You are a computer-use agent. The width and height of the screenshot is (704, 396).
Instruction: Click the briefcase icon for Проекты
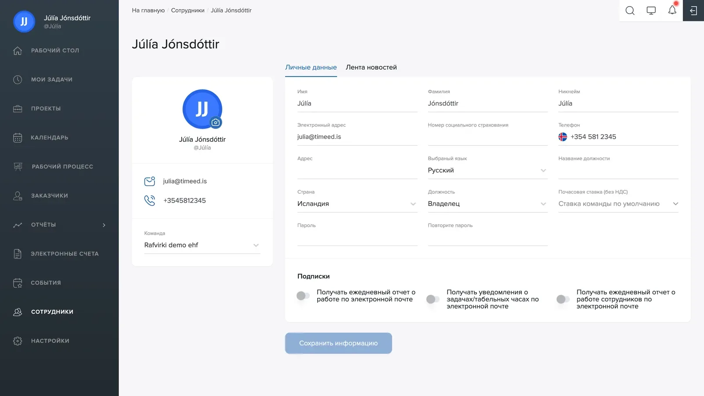pos(18,109)
